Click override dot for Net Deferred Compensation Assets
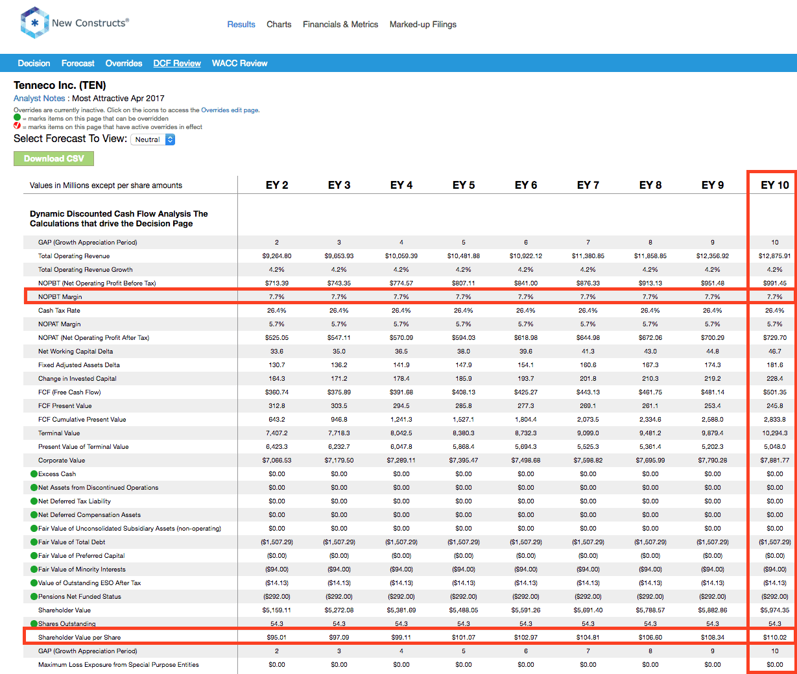Image resolution: width=797 pixels, height=674 pixels. tap(34, 515)
